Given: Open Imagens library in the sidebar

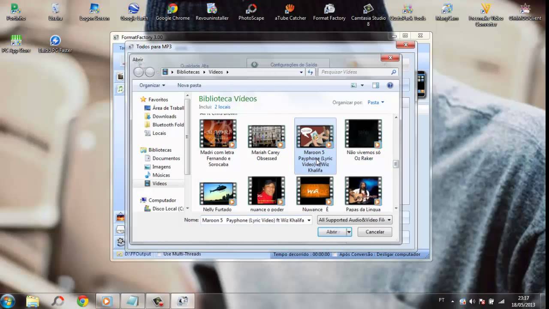Looking at the screenshot, I should [161, 167].
